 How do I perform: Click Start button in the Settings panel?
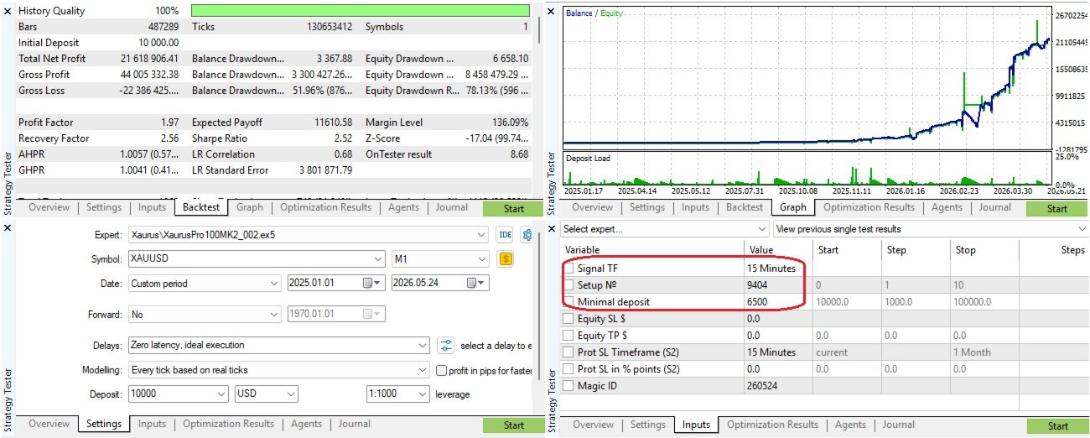514,425
